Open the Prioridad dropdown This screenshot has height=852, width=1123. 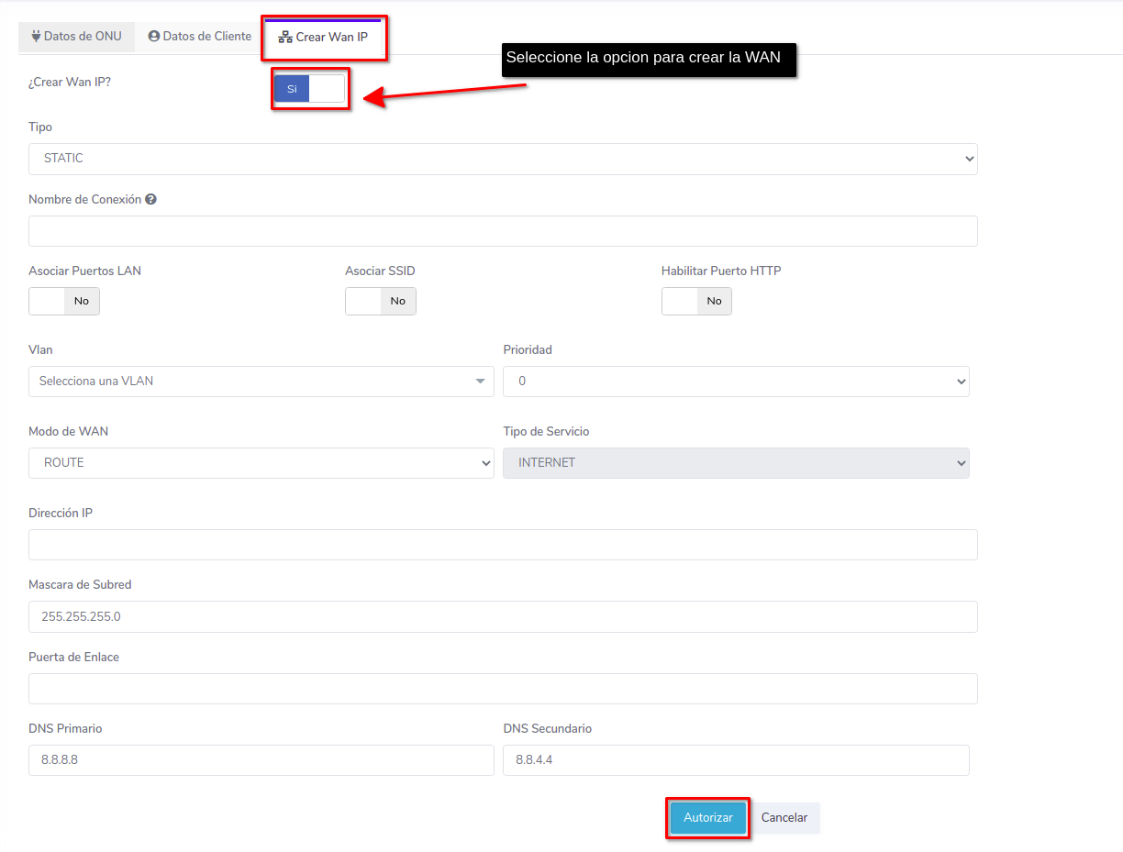coord(735,382)
